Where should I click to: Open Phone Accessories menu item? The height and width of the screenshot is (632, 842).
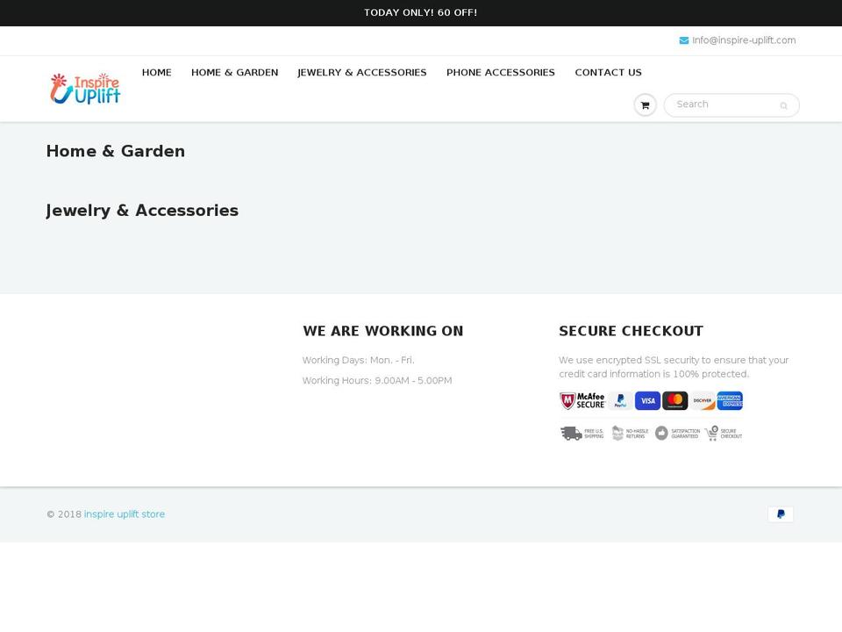(501, 73)
